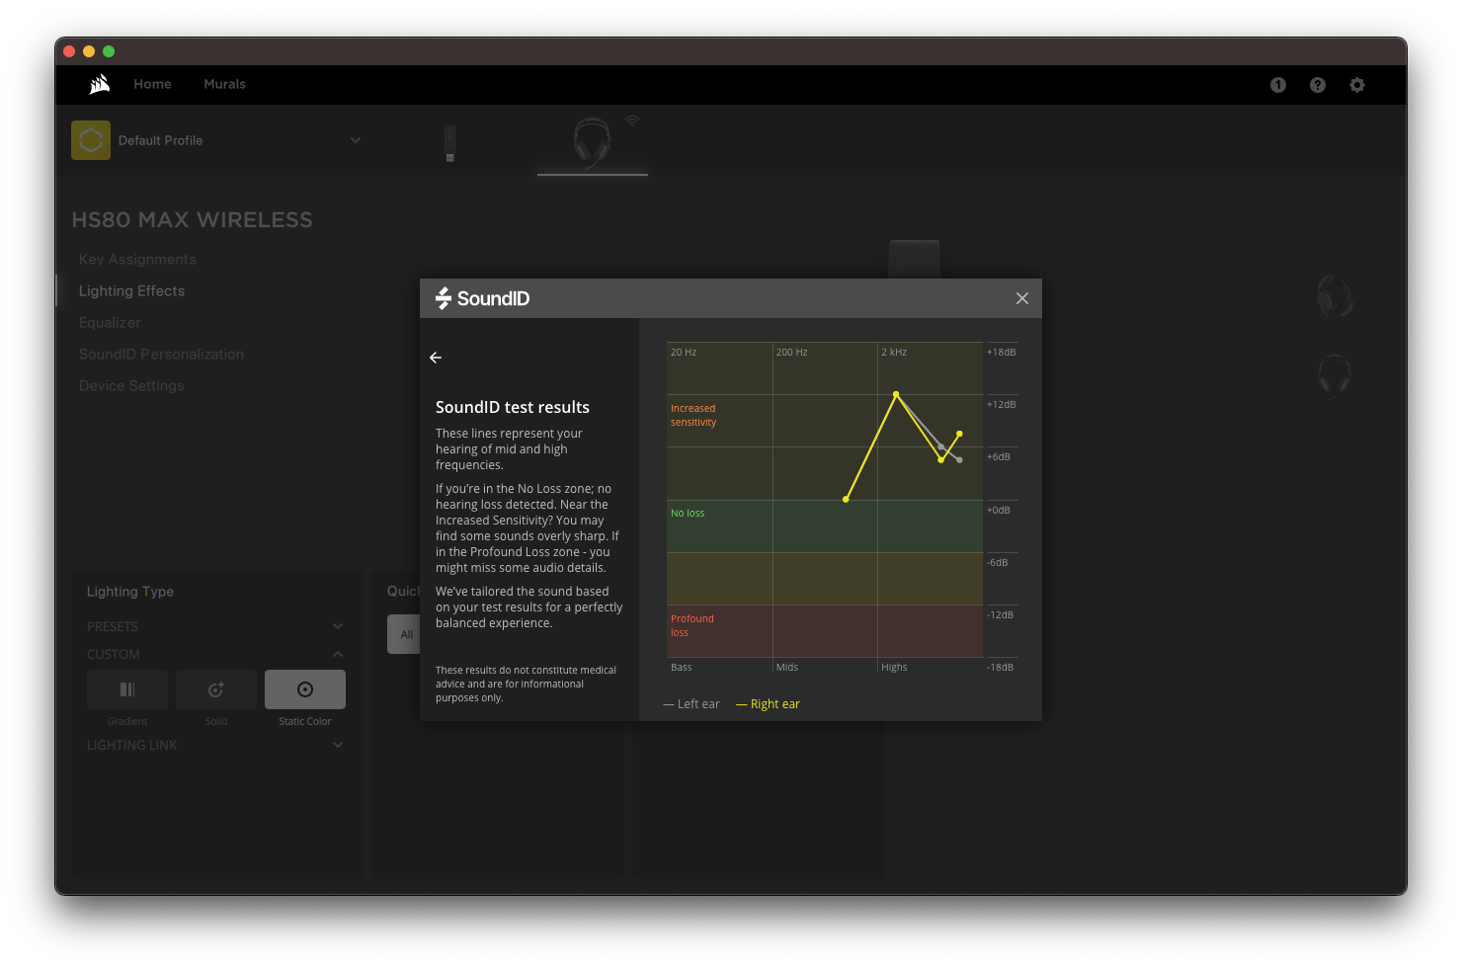Click the wireless signal status icon
This screenshot has width=1462, height=968.
pos(632,121)
